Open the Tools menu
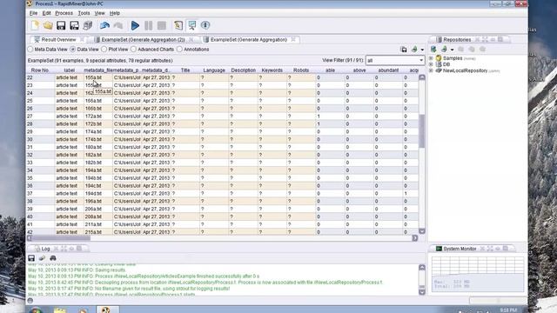Image resolution: width=557 pixels, height=313 pixels. (84, 13)
